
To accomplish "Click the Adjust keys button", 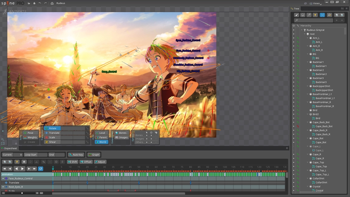I will (x=100, y=162).
